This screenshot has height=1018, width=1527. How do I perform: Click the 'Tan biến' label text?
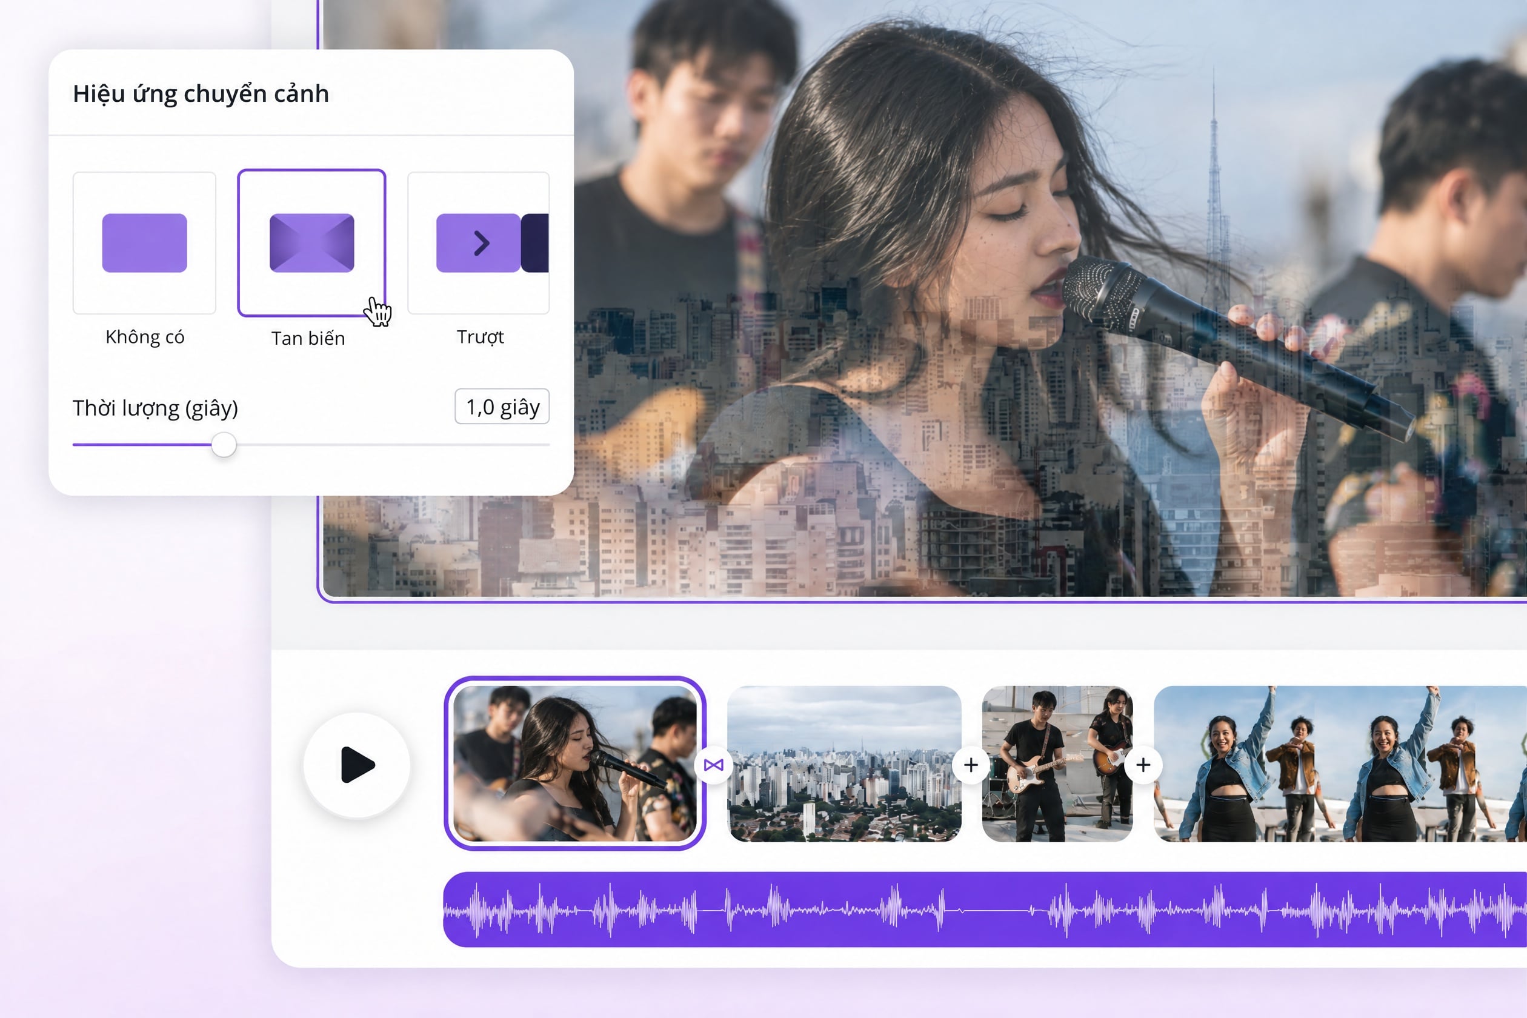[308, 338]
